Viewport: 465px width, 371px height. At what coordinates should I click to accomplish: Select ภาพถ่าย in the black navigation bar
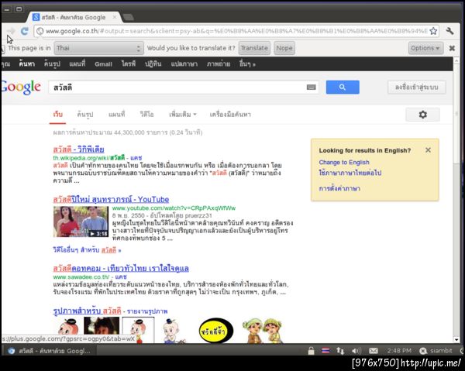(219, 64)
